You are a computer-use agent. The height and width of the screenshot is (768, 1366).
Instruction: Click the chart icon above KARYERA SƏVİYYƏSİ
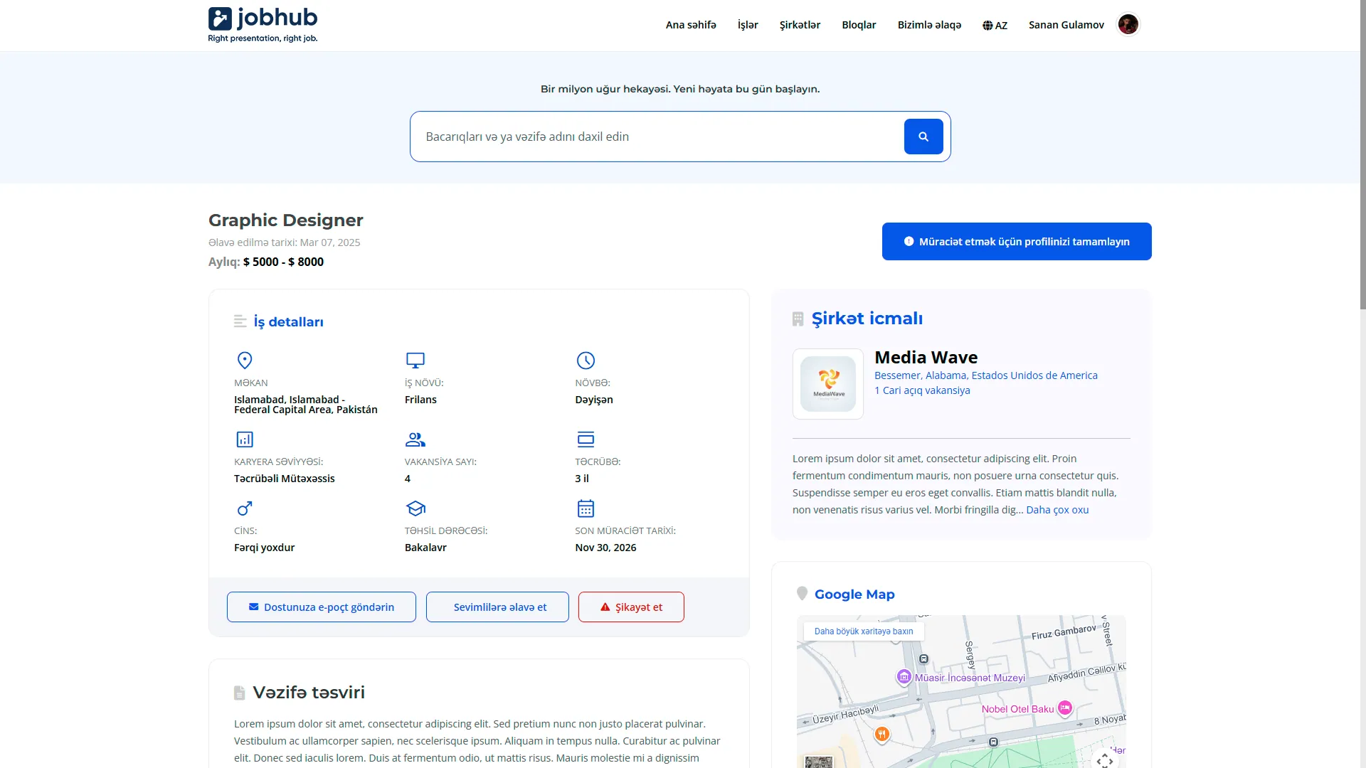point(245,439)
